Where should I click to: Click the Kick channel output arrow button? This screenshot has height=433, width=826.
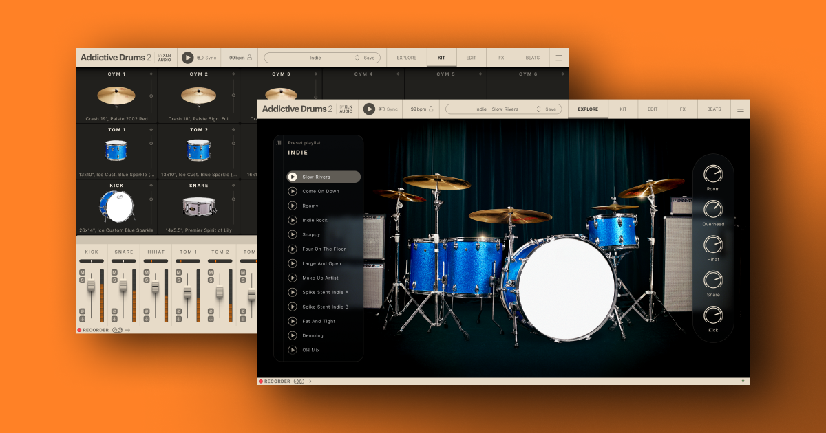(x=82, y=319)
